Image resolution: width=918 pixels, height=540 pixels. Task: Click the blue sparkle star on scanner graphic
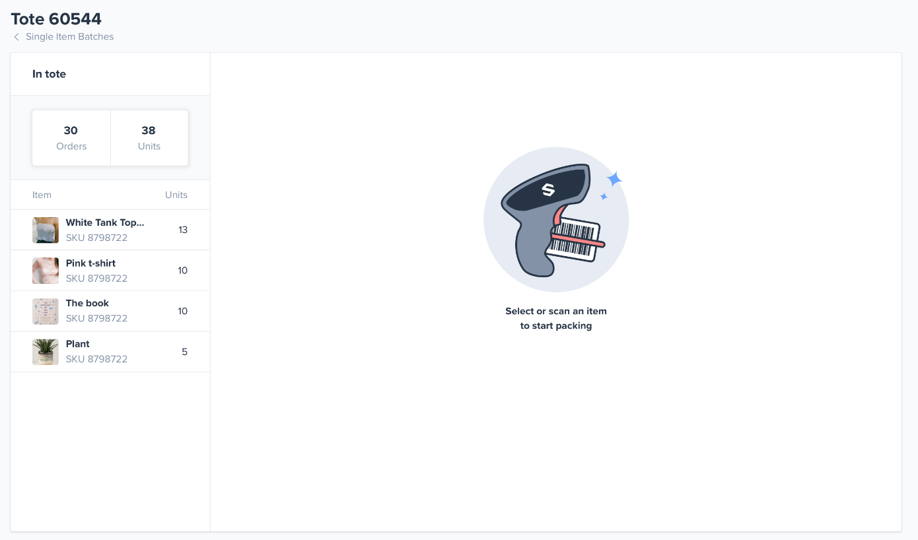click(x=614, y=179)
